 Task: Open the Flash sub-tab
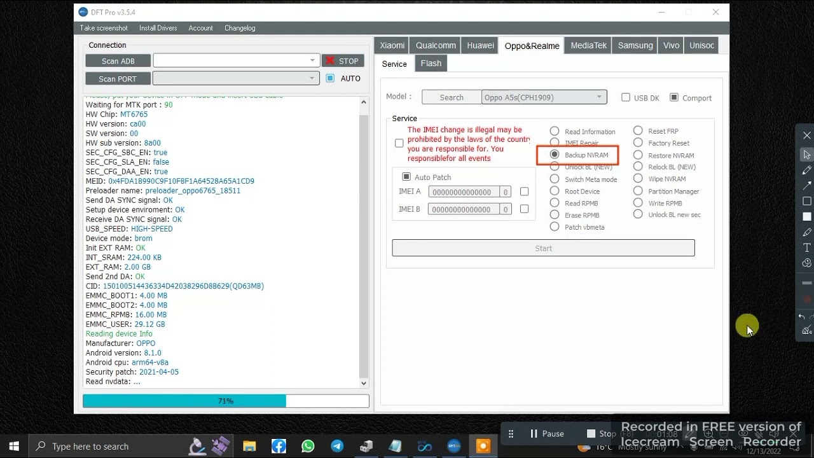click(x=431, y=63)
